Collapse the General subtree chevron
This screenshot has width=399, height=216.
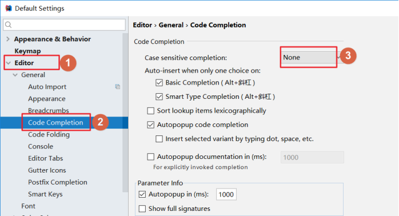click(x=15, y=75)
